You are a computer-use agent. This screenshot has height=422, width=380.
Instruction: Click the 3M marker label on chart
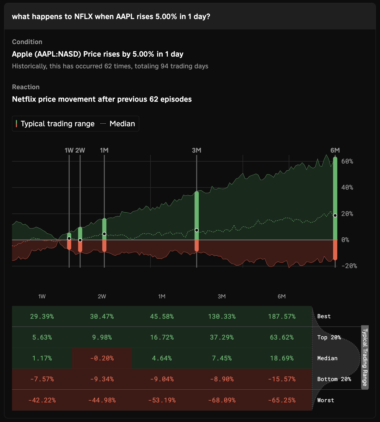click(x=197, y=150)
